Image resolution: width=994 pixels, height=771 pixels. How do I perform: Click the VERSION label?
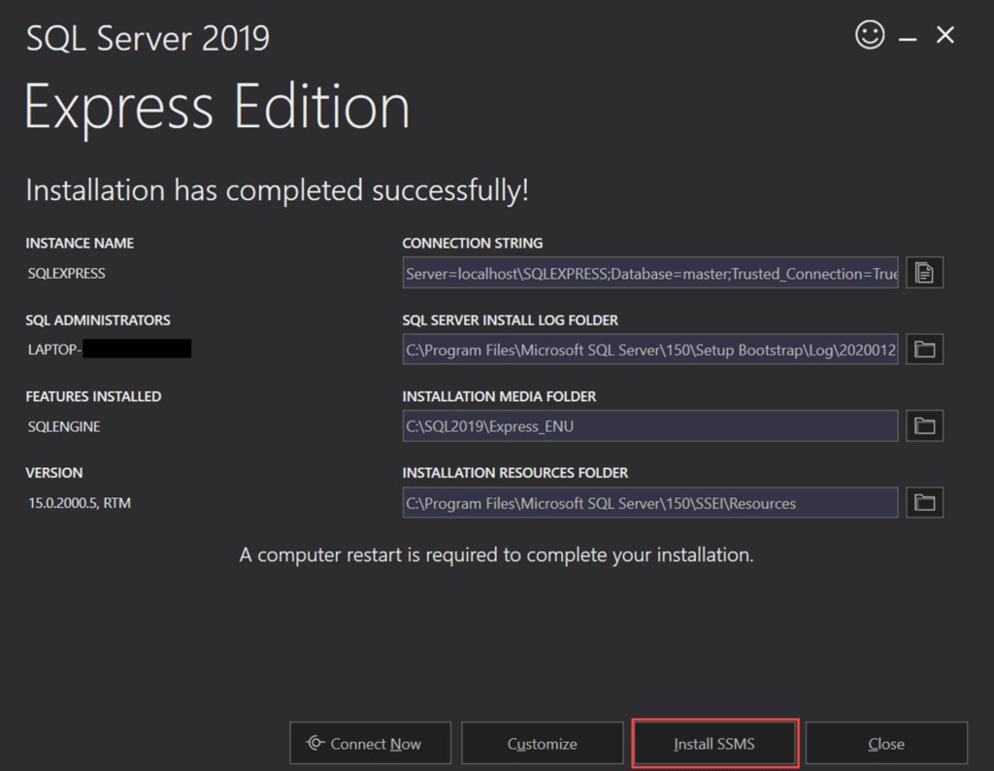coord(54,472)
